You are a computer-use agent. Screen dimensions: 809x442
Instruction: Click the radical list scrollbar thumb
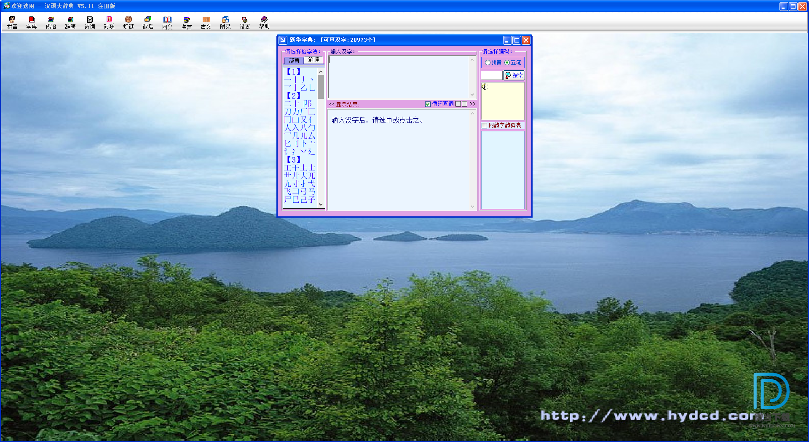coord(321,87)
